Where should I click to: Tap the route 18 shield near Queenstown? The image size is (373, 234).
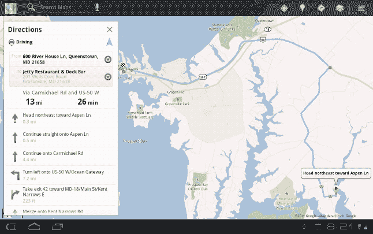point(268,29)
